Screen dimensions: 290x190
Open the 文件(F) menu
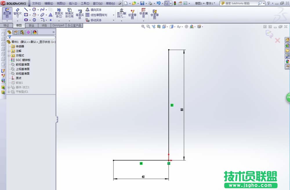[37, 3]
